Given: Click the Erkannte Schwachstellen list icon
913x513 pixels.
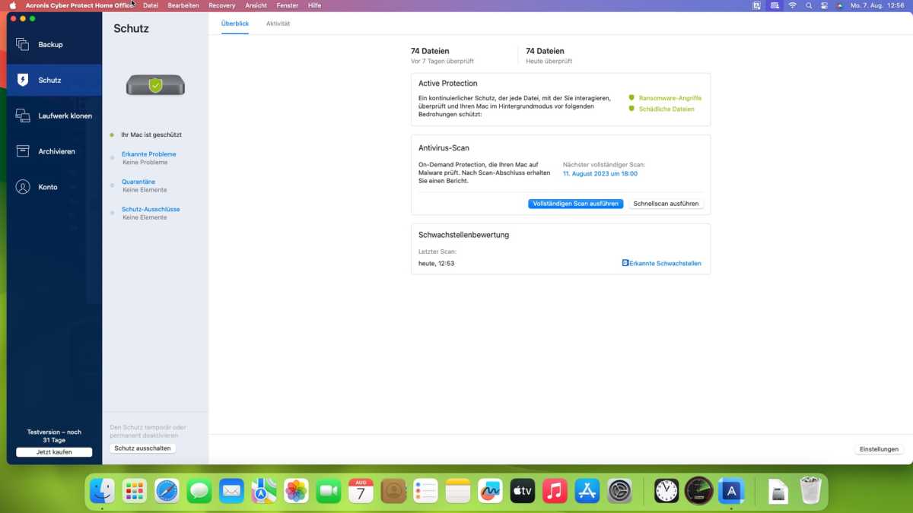Looking at the screenshot, I should (625, 263).
